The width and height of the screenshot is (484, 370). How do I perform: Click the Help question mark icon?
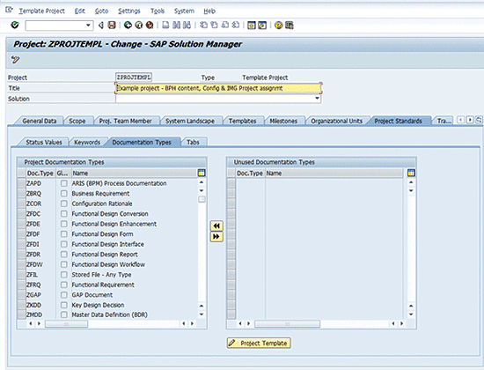pyautogui.click(x=278, y=25)
